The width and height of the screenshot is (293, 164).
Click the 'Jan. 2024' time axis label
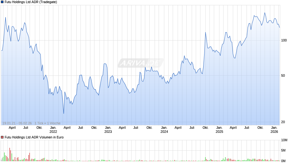[164, 130]
